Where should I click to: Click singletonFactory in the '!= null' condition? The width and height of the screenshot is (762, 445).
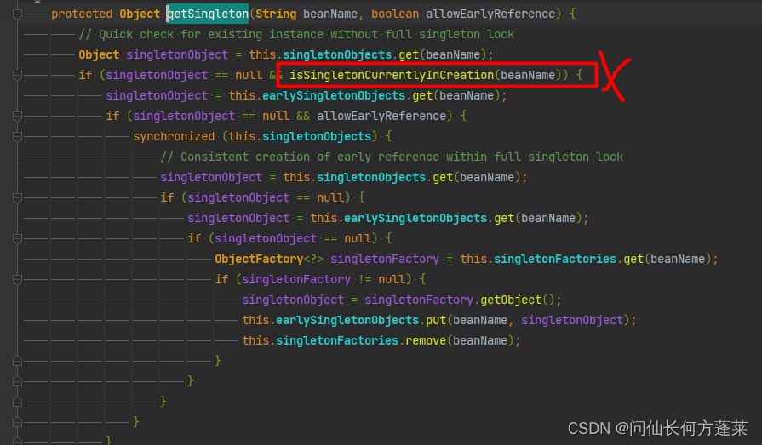click(x=296, y=279)
